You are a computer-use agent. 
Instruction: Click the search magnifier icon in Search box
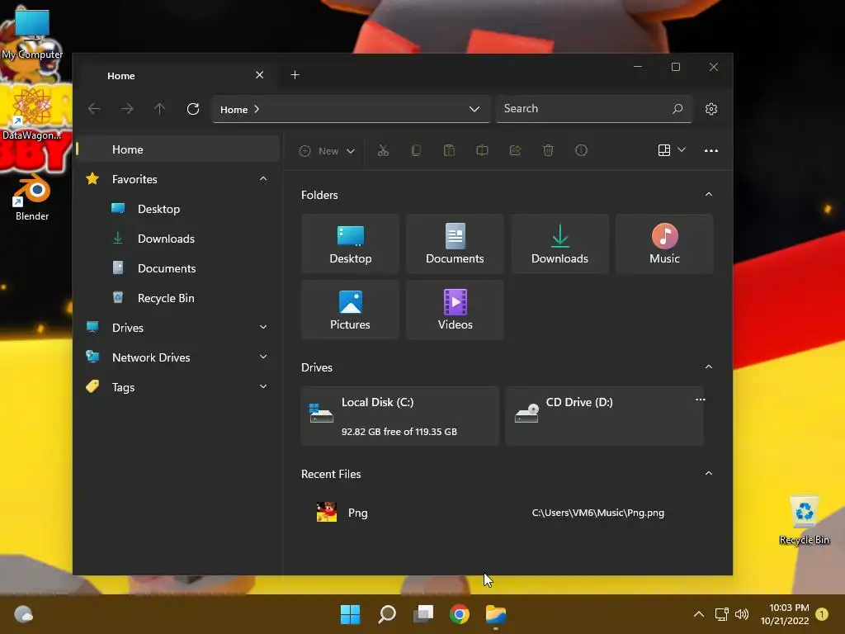[x=677, y=109]
